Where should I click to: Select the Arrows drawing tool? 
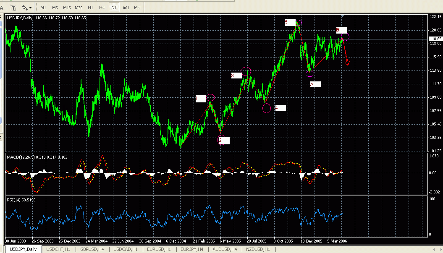click(24, 8)
